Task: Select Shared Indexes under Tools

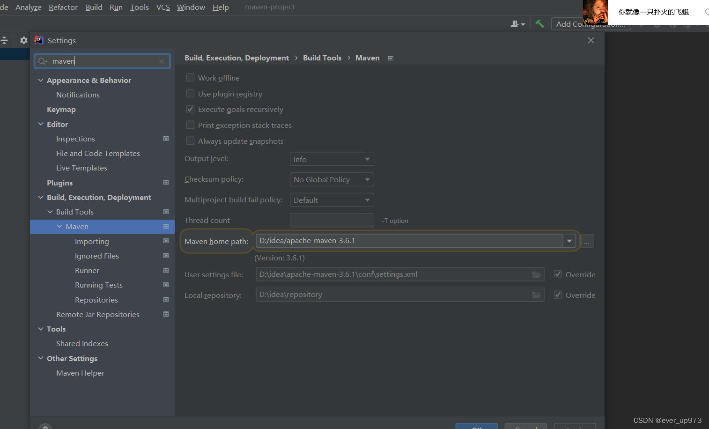Action: tap(82, 343)
